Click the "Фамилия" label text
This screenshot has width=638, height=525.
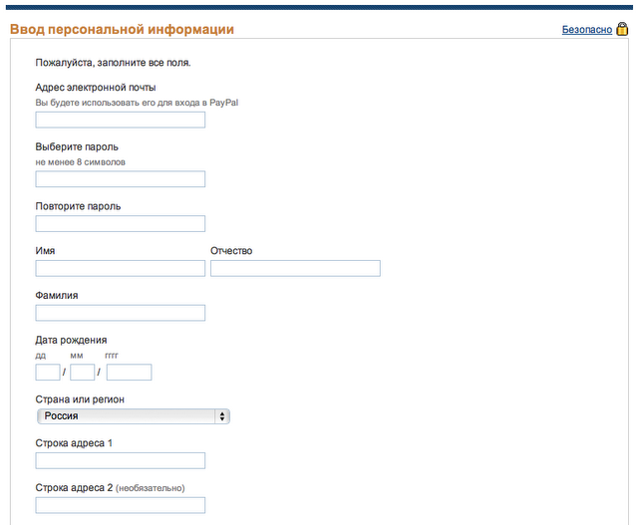57,295
